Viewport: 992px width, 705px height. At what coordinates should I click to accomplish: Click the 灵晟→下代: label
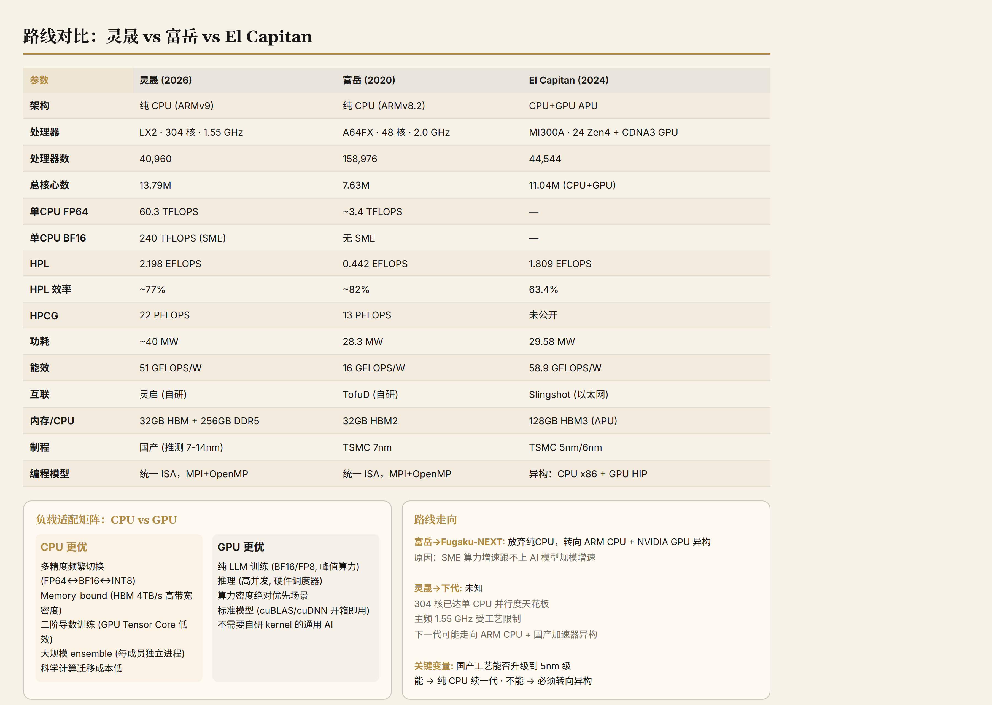(438, 589)
